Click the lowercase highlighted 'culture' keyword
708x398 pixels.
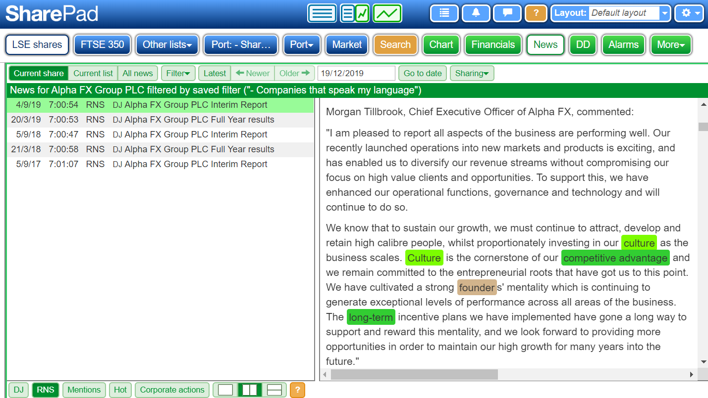pyautogui.click(x=639, y=243)
